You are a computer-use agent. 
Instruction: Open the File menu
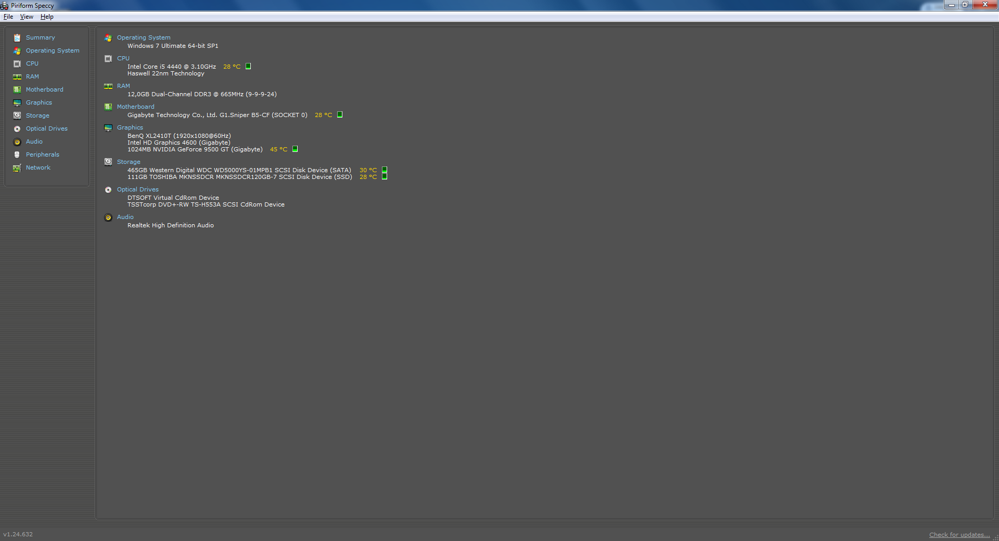(8, 17)
